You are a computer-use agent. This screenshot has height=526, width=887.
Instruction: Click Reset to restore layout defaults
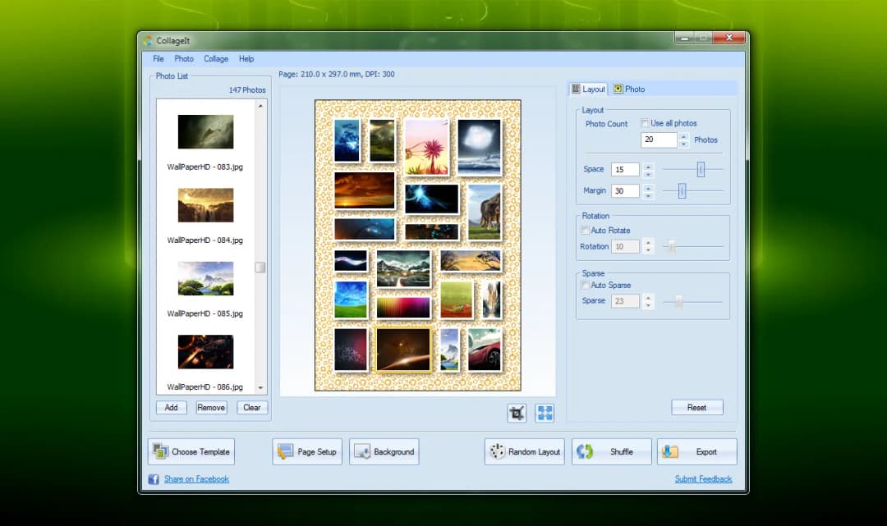click(696, 407)
